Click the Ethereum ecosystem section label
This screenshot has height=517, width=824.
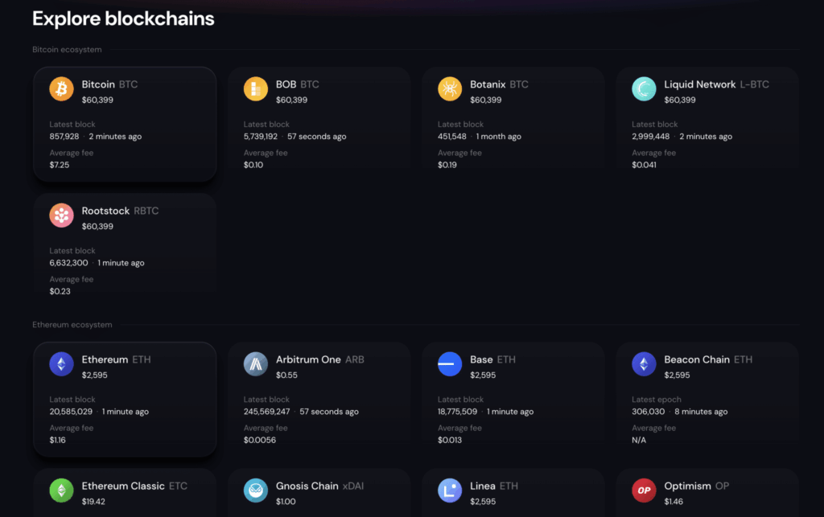74,325
